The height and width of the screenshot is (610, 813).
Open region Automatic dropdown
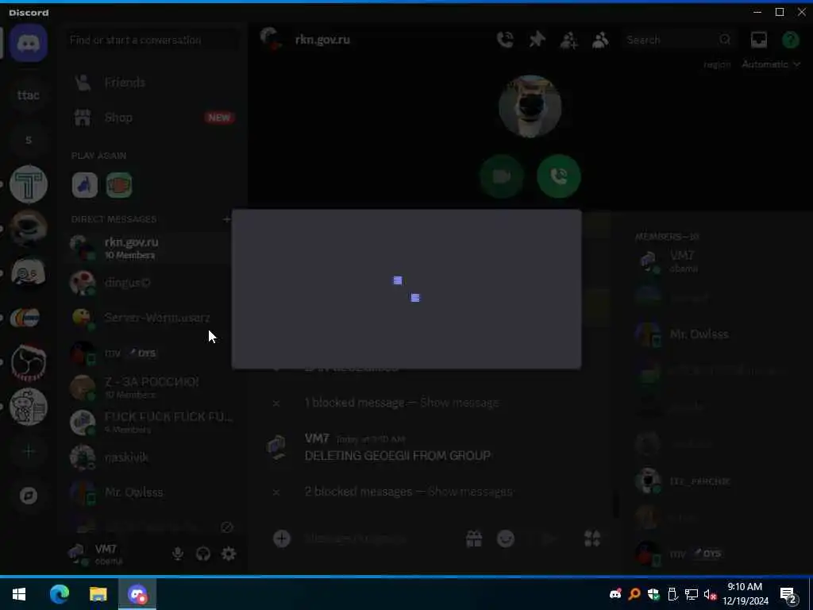(x=771, y=64)
